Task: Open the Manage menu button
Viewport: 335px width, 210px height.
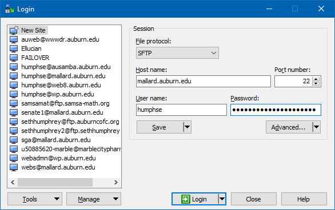Action: (x=94, y=199)
